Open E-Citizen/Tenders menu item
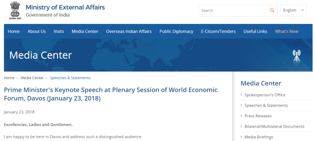This screenshot has width=316, height=141. click(218, 31)
